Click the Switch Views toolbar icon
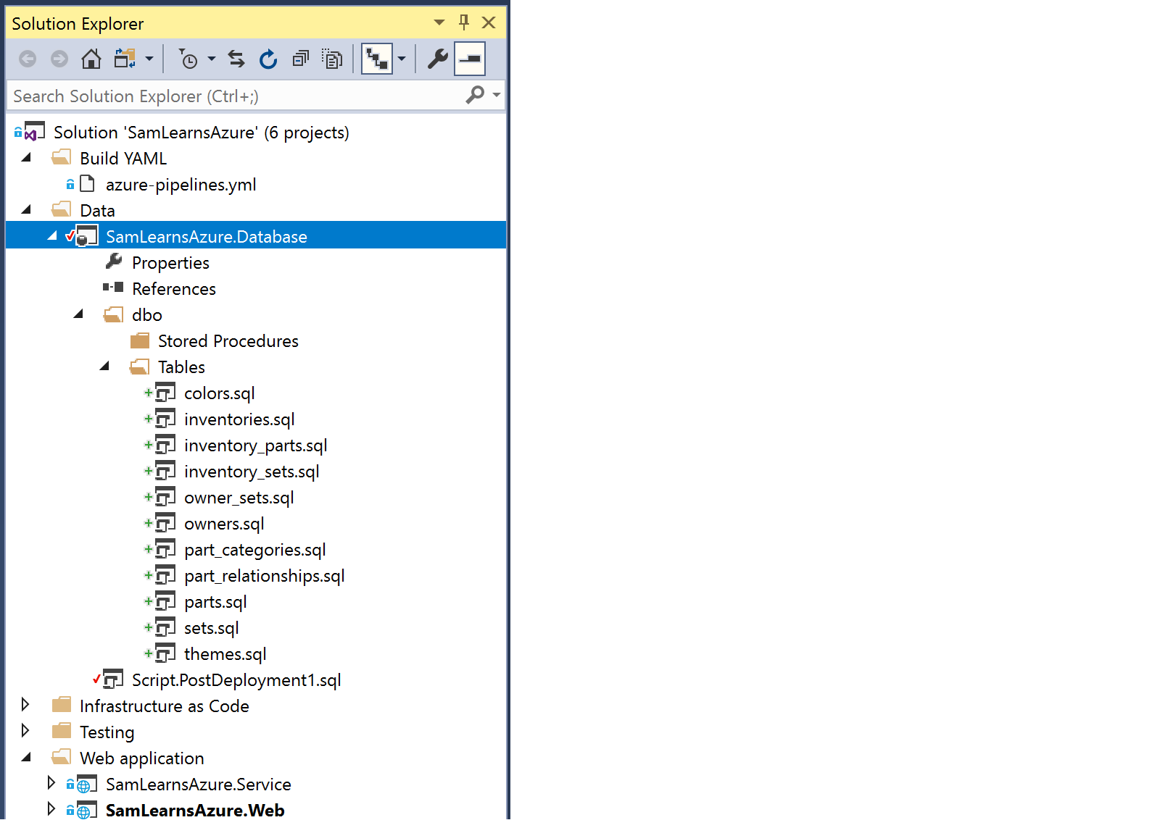Image resolution: width=1160 pixels, height=820 pixels. tap(125, 59)
